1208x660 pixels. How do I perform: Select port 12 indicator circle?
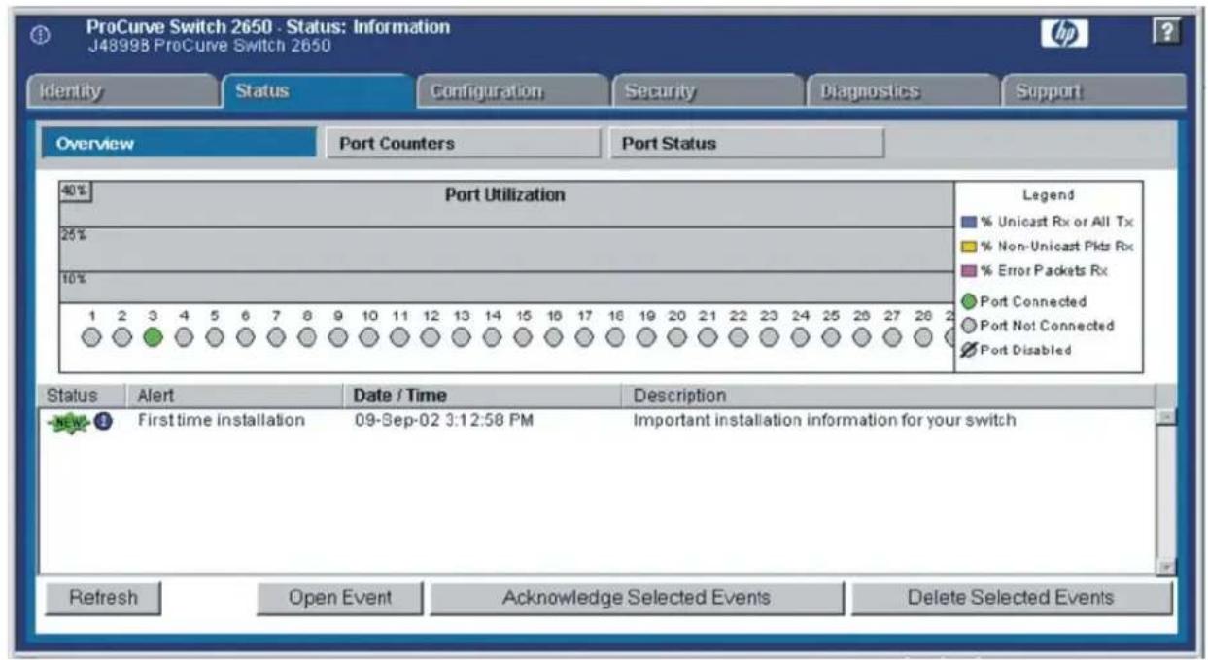pyautogui.click(x=431, y=337)
